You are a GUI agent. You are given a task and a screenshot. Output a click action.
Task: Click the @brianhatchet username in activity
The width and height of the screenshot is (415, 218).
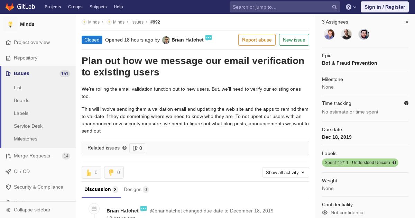tap(166, 211)
